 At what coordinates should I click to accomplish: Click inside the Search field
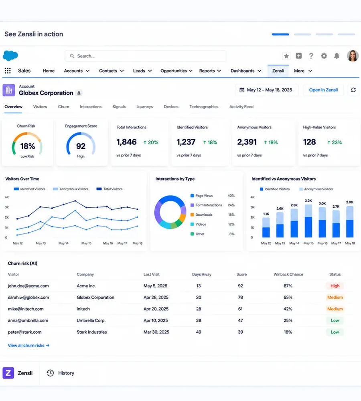pyautogui.click(x=145, y=56)
